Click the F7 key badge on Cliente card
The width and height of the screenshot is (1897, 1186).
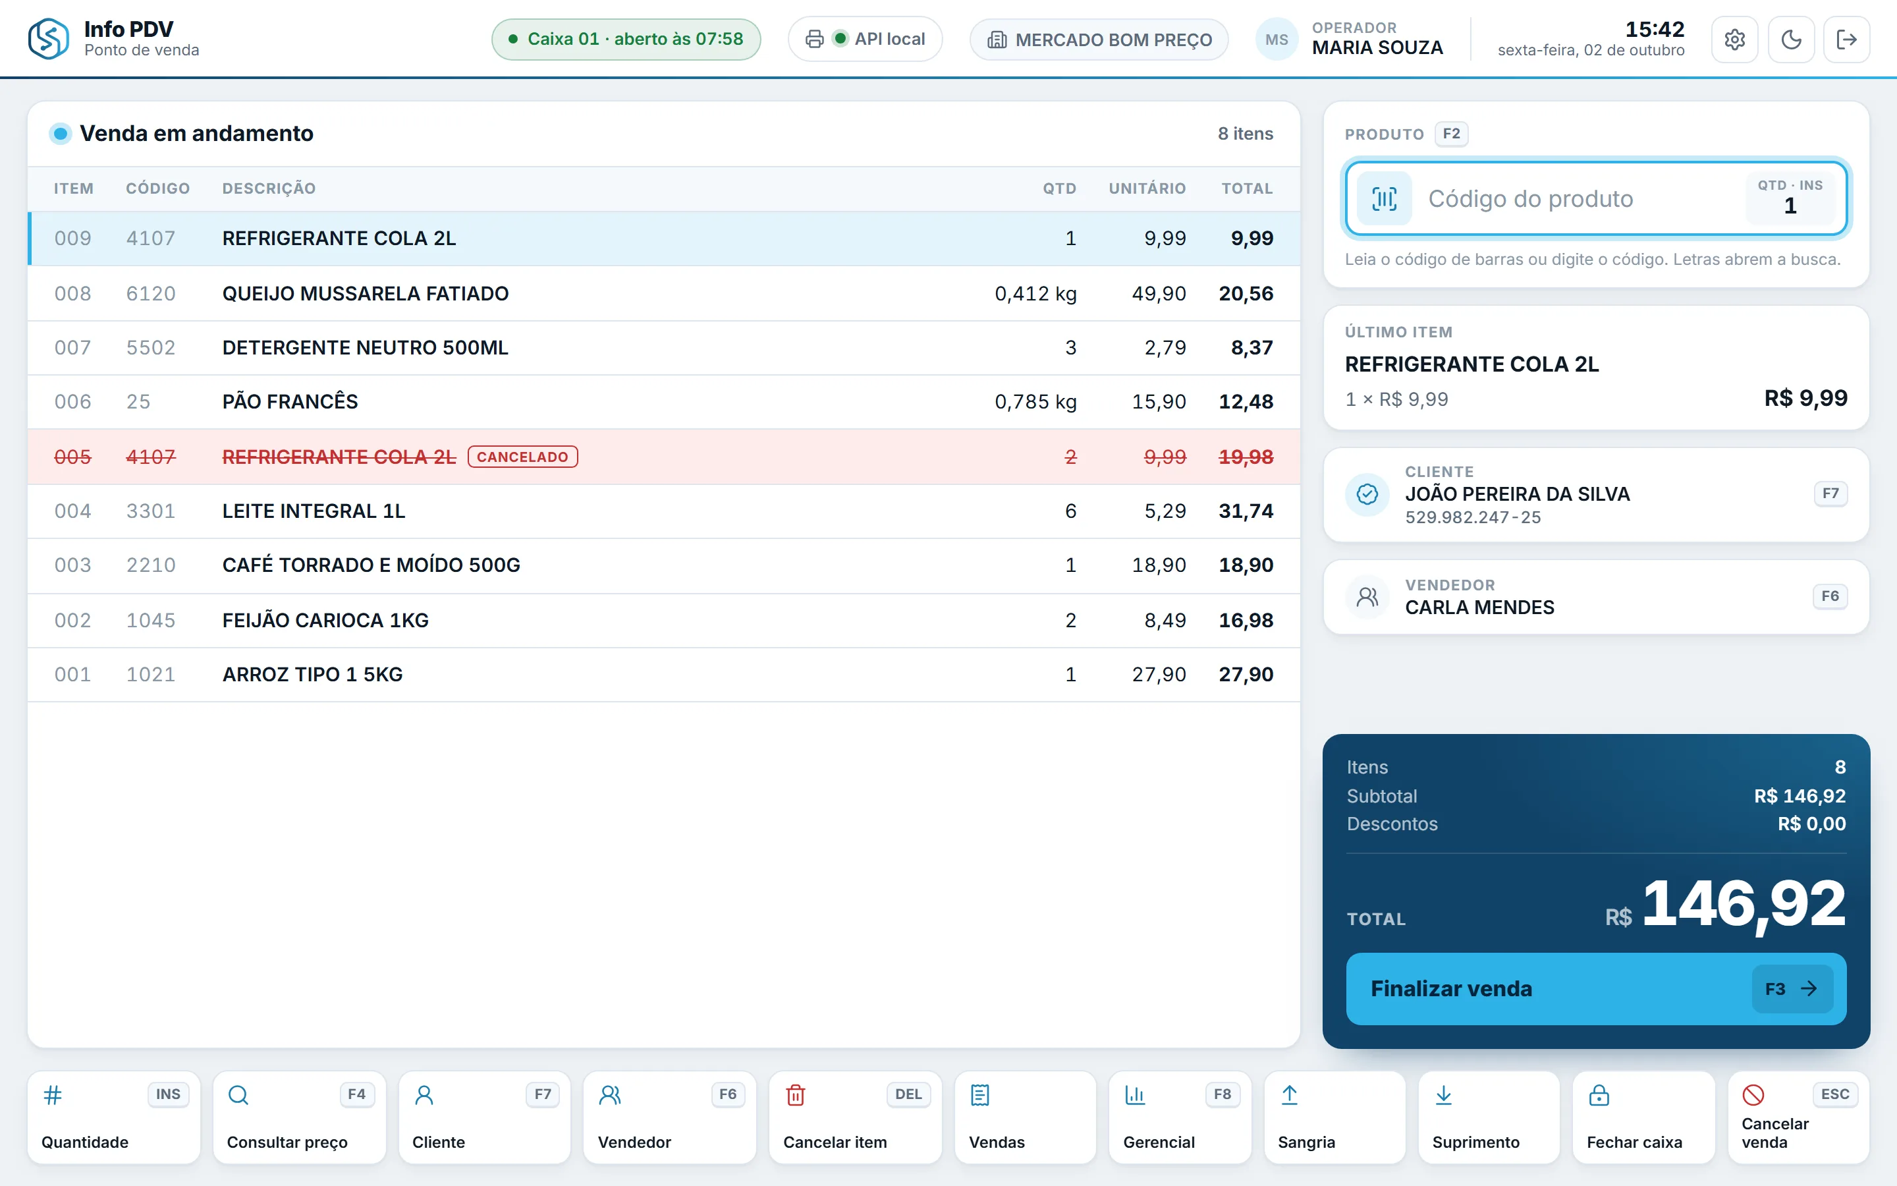pos(1830,494)
